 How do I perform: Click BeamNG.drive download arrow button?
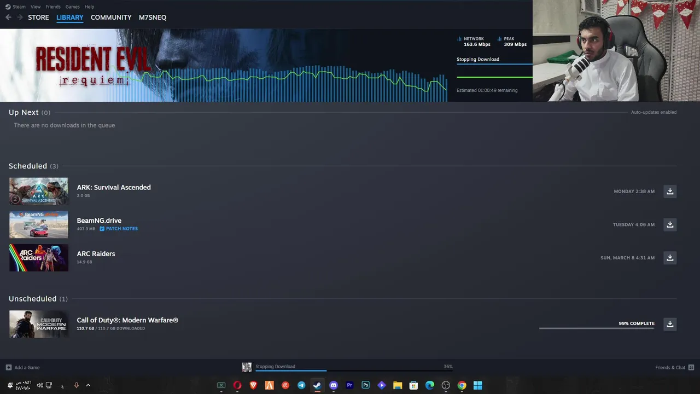[670, 224]
